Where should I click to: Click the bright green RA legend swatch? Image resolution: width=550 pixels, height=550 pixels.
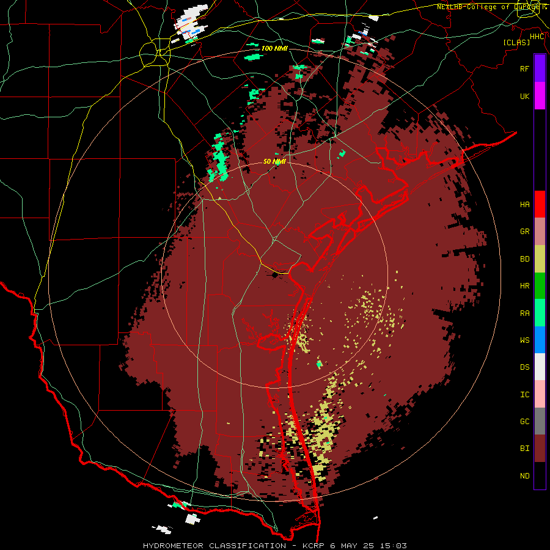[x=540, y=312]
